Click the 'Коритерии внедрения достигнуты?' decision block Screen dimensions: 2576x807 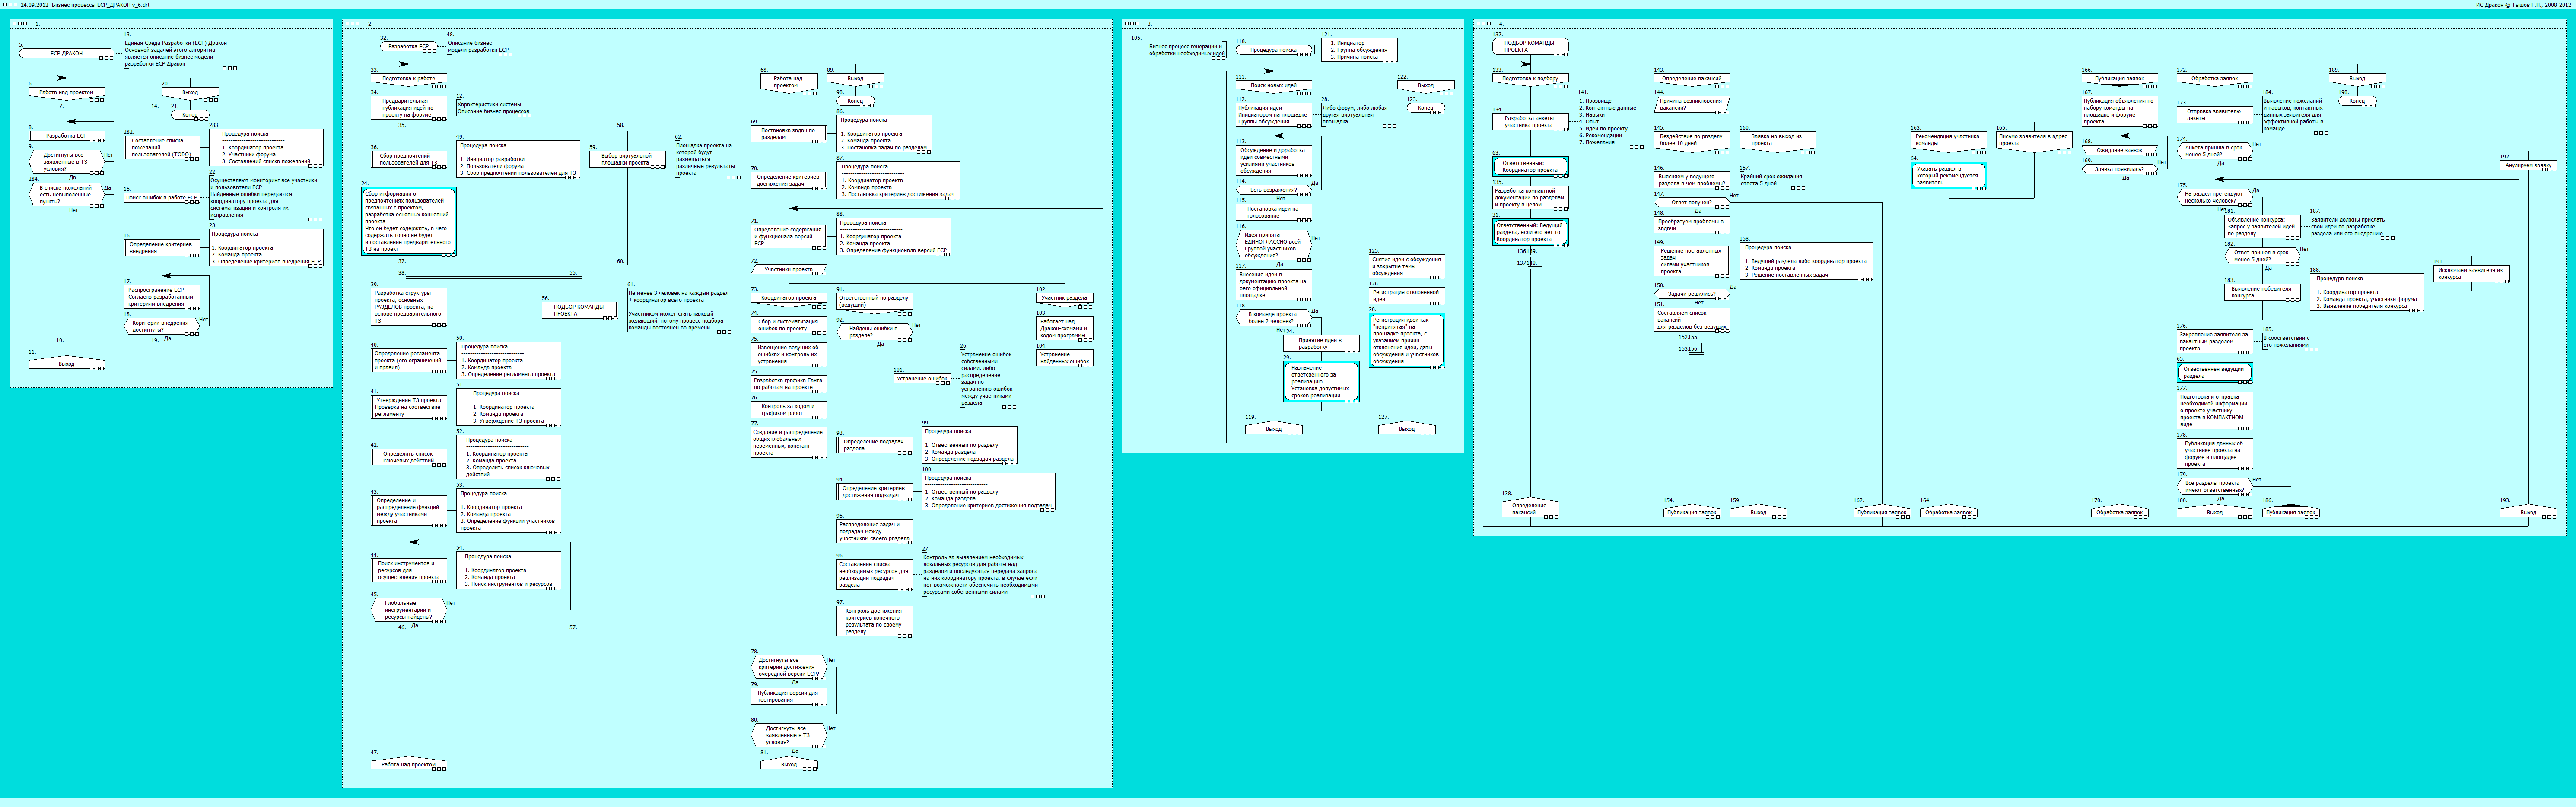[x=162, y=325]
